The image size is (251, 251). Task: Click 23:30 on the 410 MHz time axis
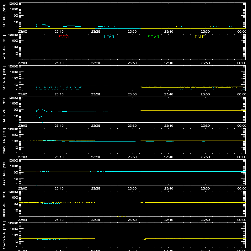pyautogui.click(x=132, y=63)
